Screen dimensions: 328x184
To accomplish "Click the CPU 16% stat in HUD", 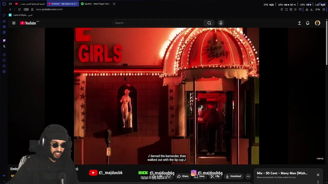I will tap(305, 5).
